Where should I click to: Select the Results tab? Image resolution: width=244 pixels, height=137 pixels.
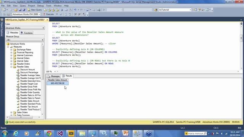(67, 76)
